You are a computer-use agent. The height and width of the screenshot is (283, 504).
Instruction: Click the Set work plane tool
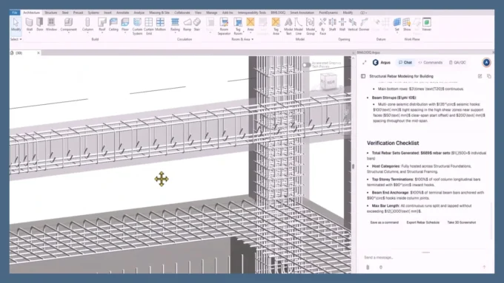point(397,24)
